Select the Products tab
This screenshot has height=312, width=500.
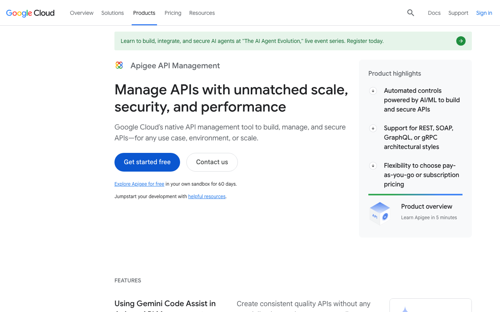(x=144, y=13)
